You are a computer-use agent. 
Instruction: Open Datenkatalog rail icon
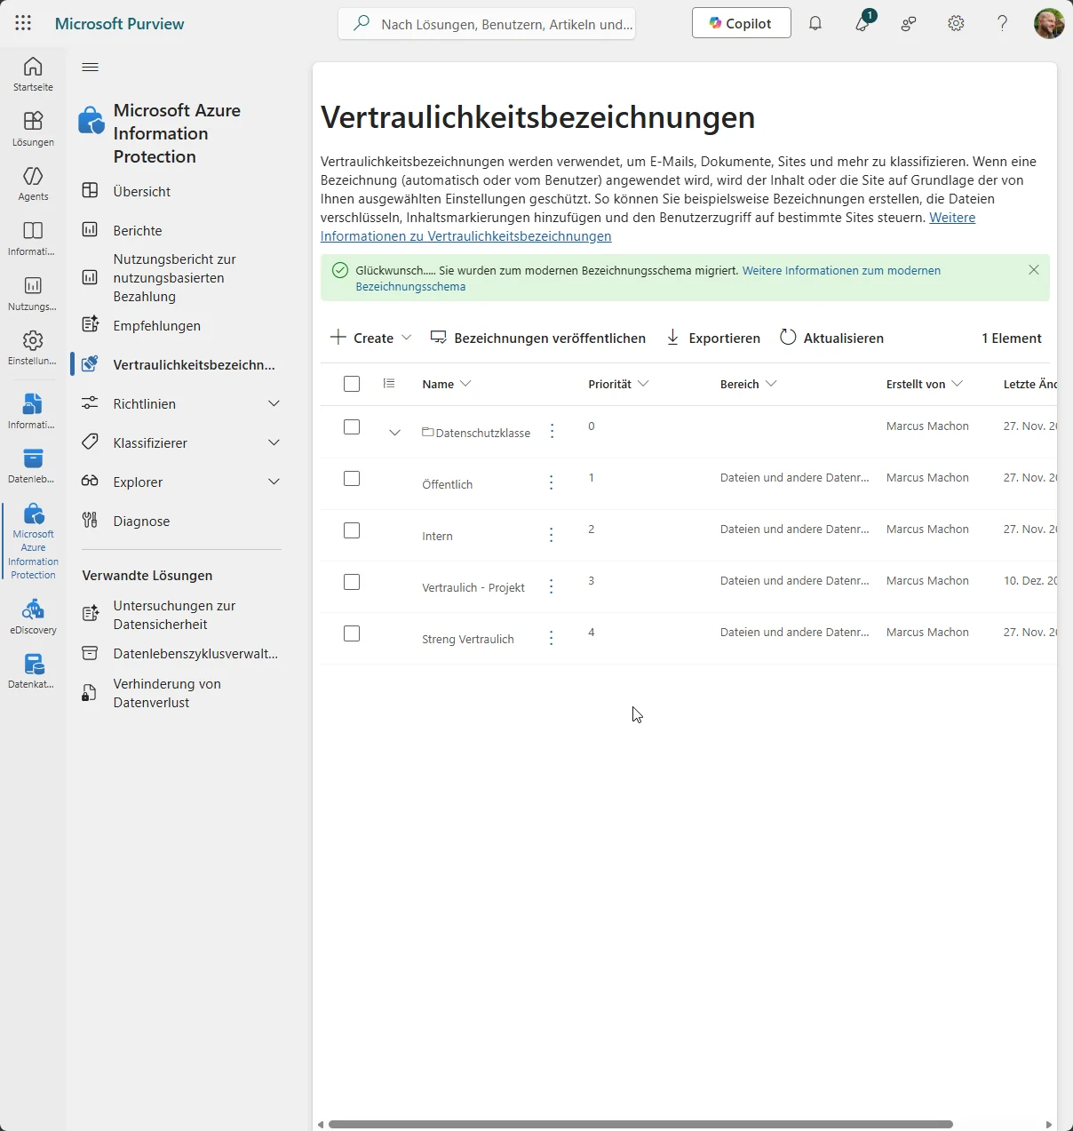33,672
